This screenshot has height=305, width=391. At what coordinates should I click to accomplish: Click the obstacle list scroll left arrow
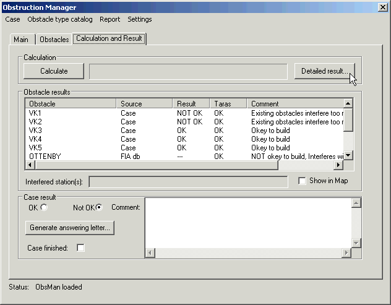click(30, 165)
